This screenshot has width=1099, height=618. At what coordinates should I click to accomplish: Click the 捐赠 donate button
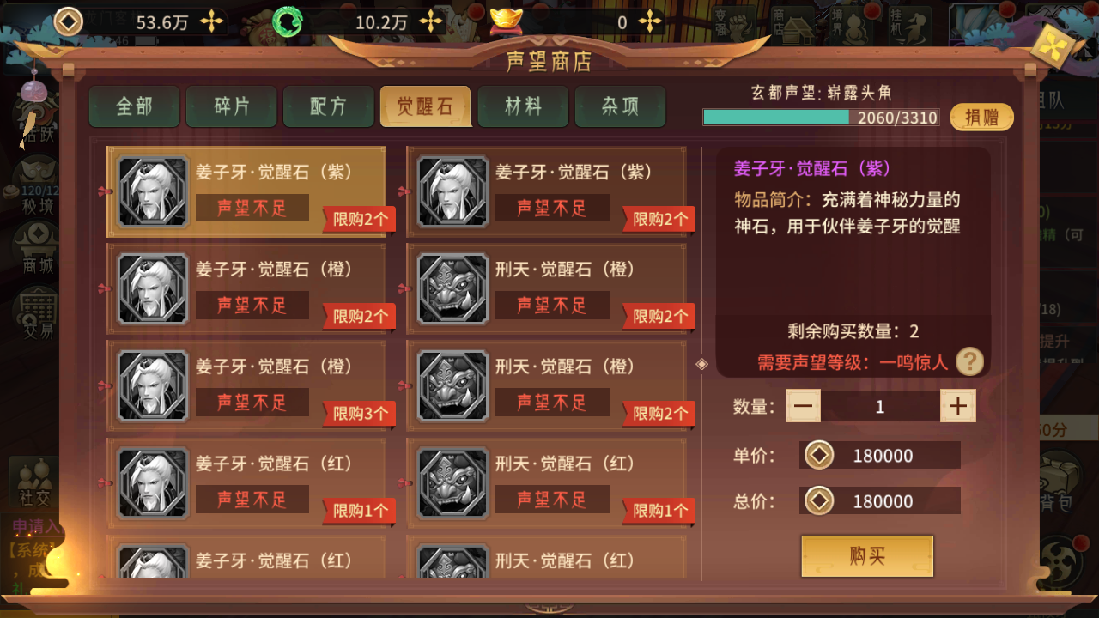[981, 118]
